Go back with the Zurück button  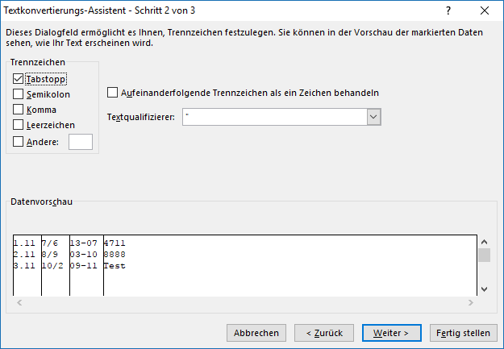click(x=324, y=333)
